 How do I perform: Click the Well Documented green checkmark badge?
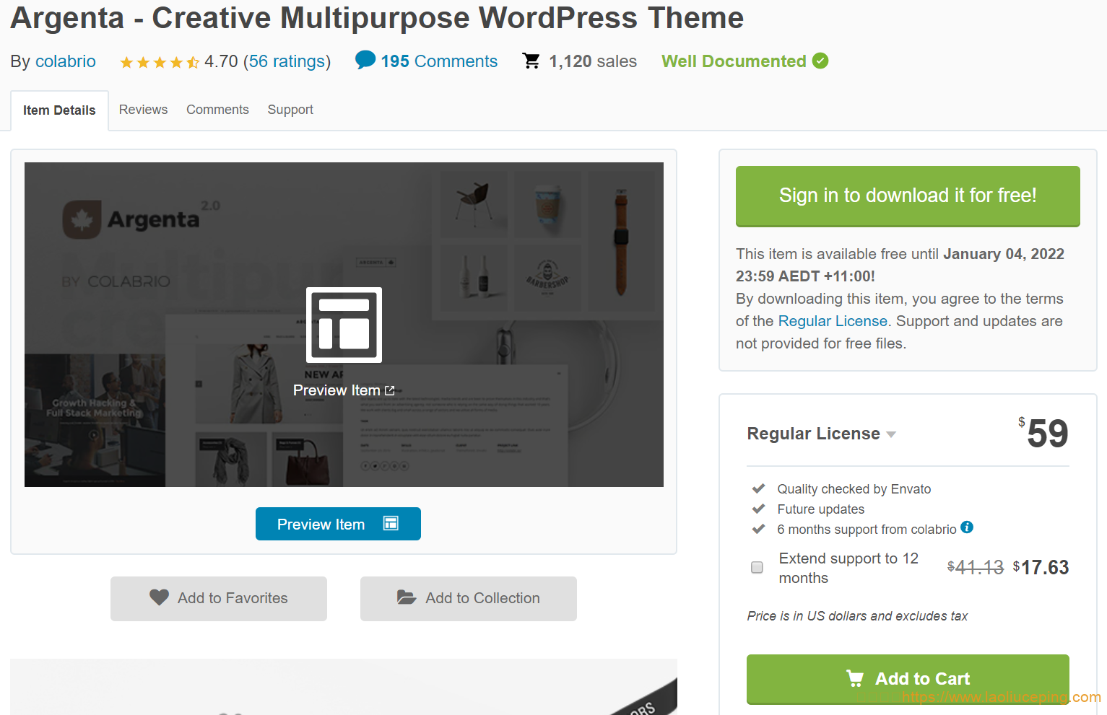[x=820, y=61]
